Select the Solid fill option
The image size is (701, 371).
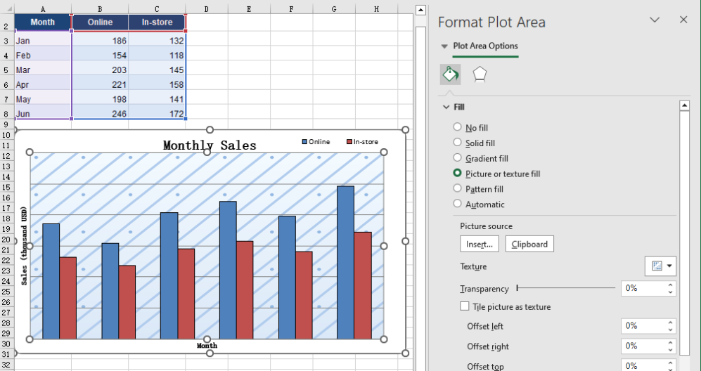[x=457, y=142]
